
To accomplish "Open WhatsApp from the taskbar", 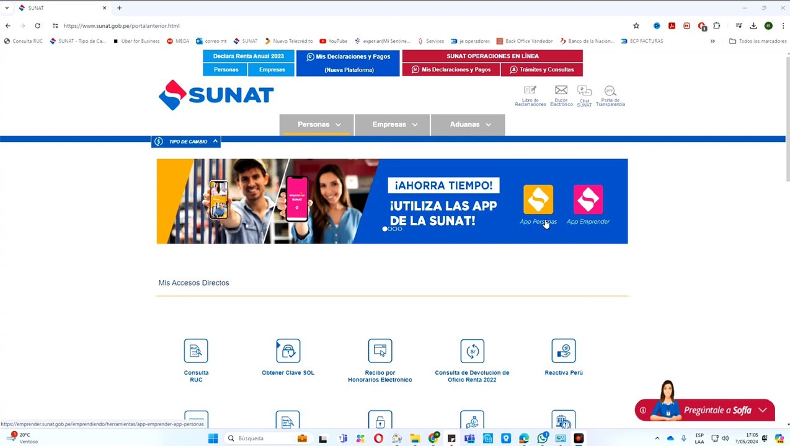I will (543, 438).
